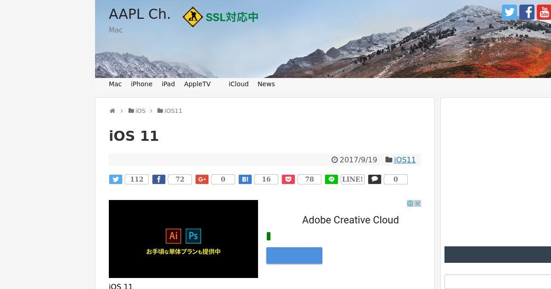
Task: Open the iPad menu item
Action: [x=168, y=84]
